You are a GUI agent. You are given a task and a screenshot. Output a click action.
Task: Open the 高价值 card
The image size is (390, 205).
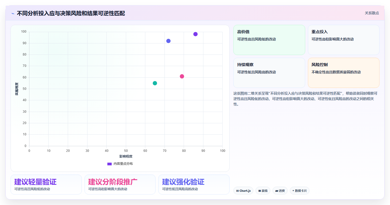(x=269, y=40)
